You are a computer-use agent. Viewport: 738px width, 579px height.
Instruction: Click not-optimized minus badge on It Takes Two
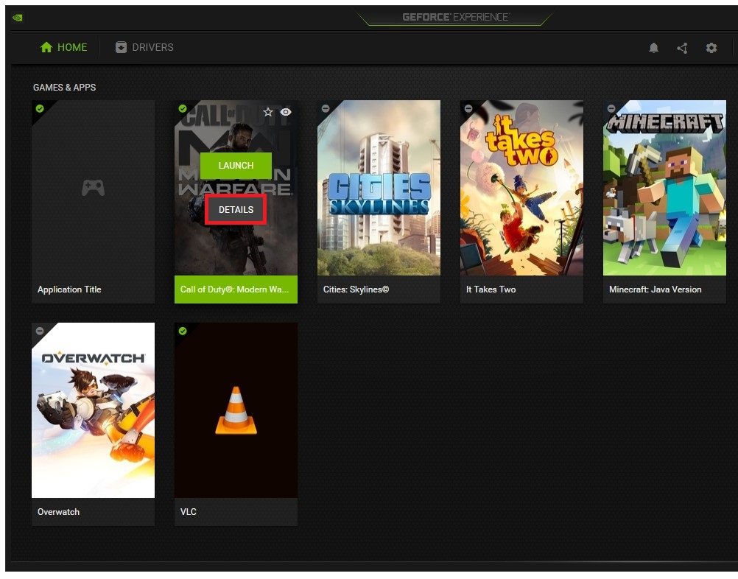[468, 109]
